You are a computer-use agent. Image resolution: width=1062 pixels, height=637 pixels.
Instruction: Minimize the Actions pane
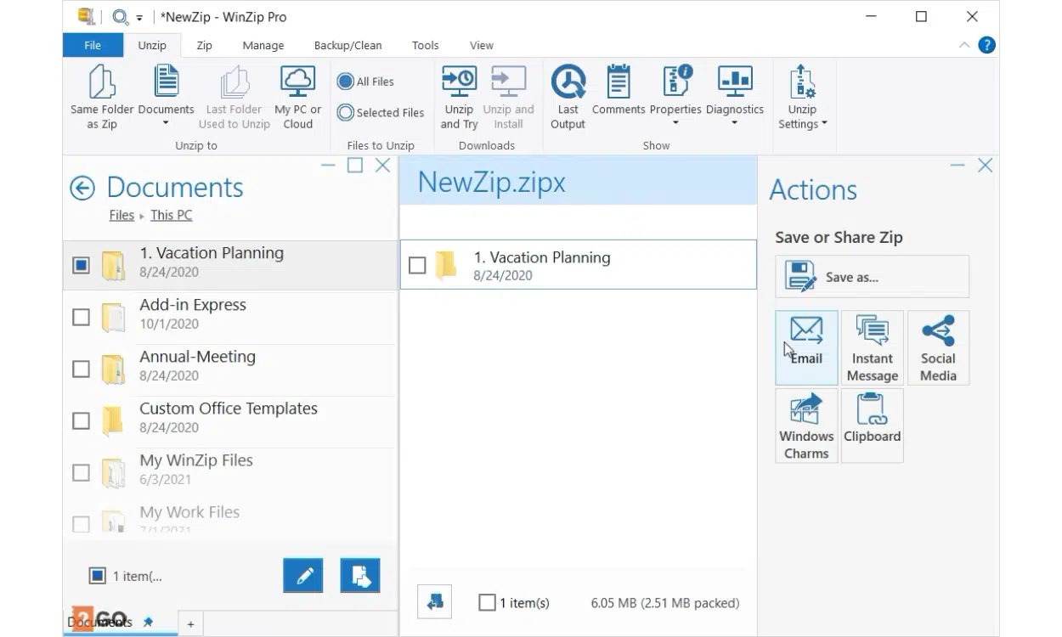pos(957,166)
